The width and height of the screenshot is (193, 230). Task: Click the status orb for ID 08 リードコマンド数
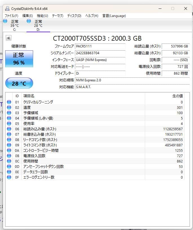[x=9, y=140]
